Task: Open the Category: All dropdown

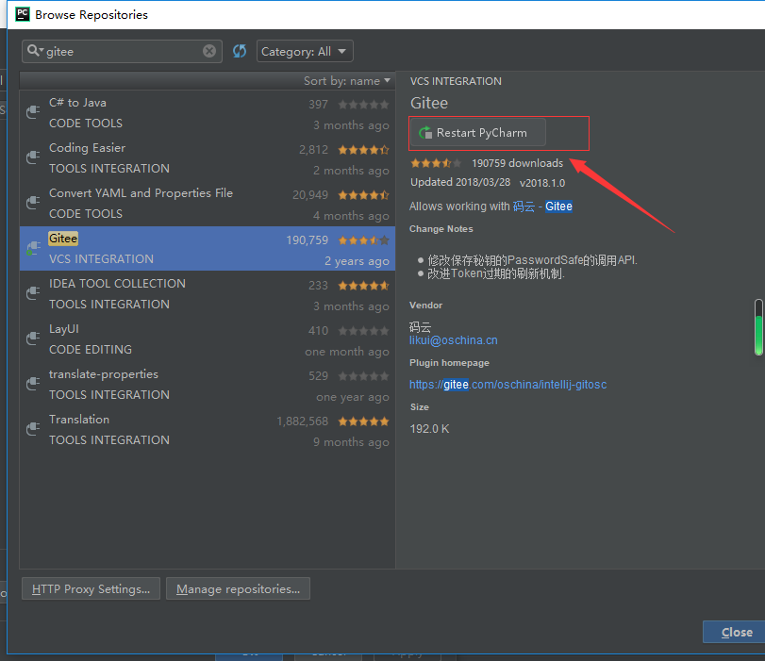Action: pyautogui.click(x=305, y=51)
